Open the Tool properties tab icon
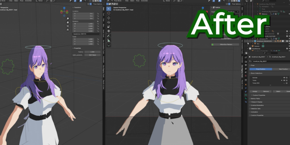Screen dimensions: 290x145 (246, 57)
